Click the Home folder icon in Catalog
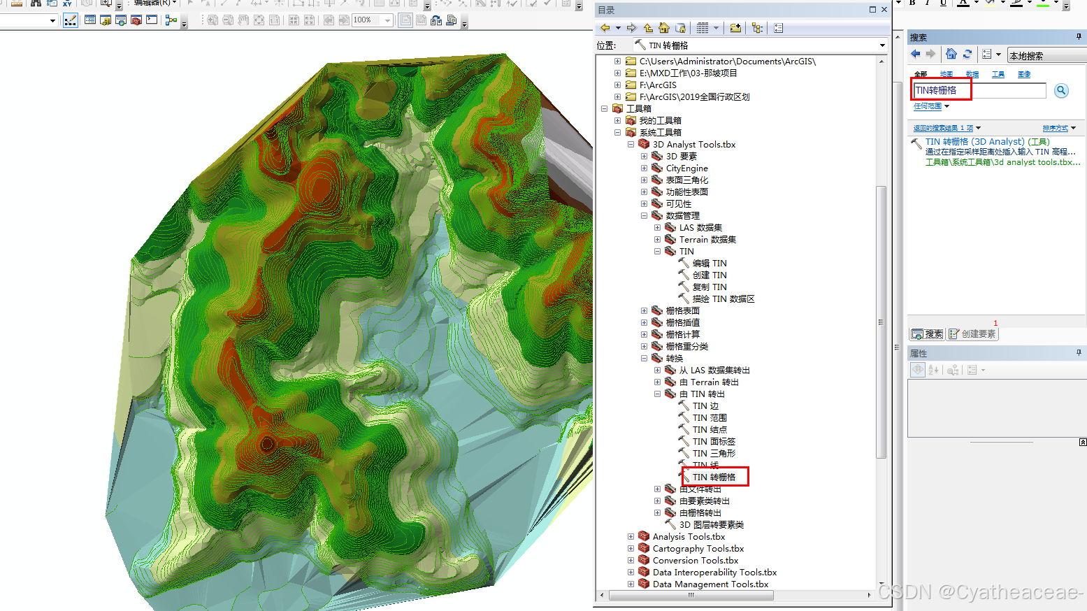The image size is (1087, 611). [663, 27]
